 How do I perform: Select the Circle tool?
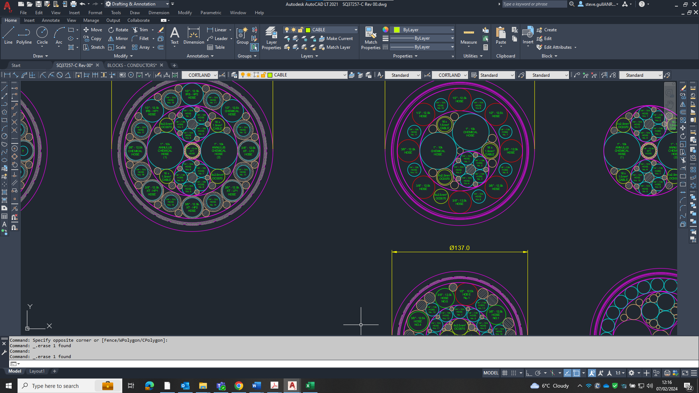coord(42,35)
